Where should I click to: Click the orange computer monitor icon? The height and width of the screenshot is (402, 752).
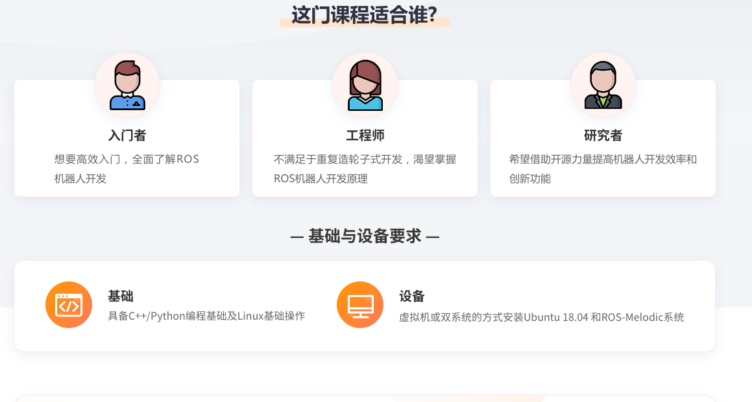(360, 305)
